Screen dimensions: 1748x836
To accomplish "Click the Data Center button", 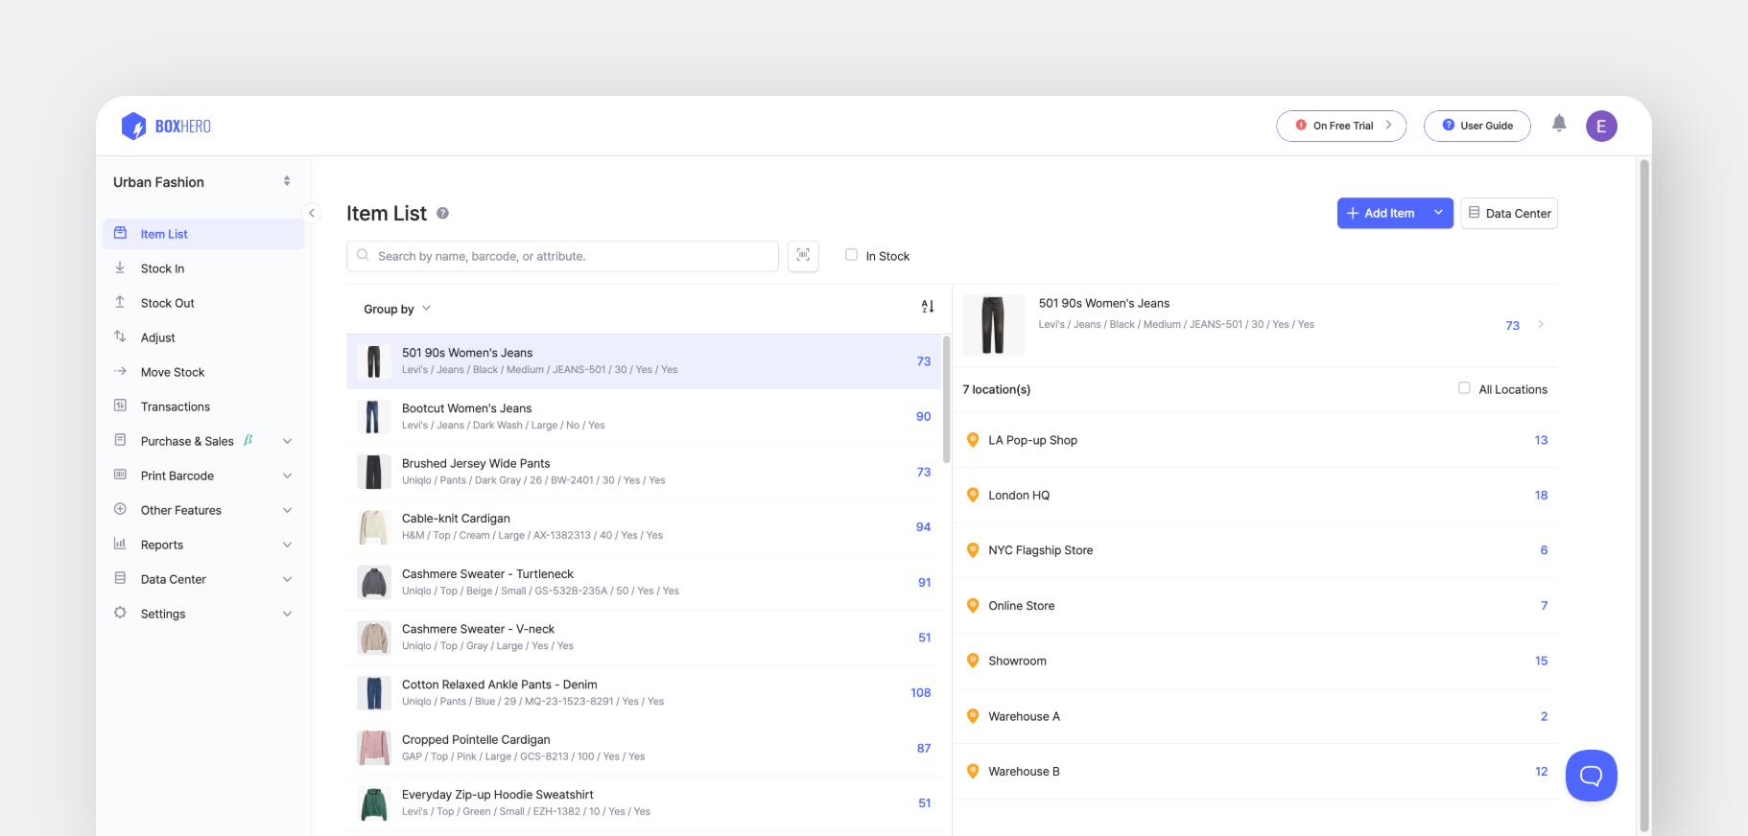I will [1509, 213].
